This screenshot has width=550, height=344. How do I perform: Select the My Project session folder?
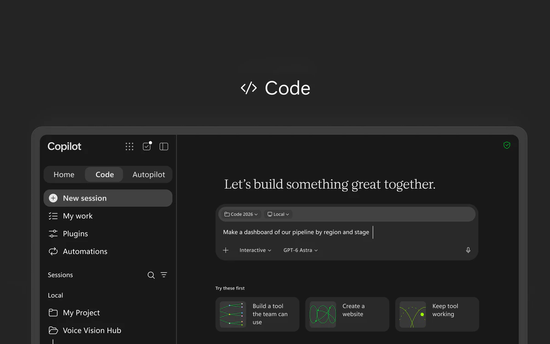pos(108,313)
